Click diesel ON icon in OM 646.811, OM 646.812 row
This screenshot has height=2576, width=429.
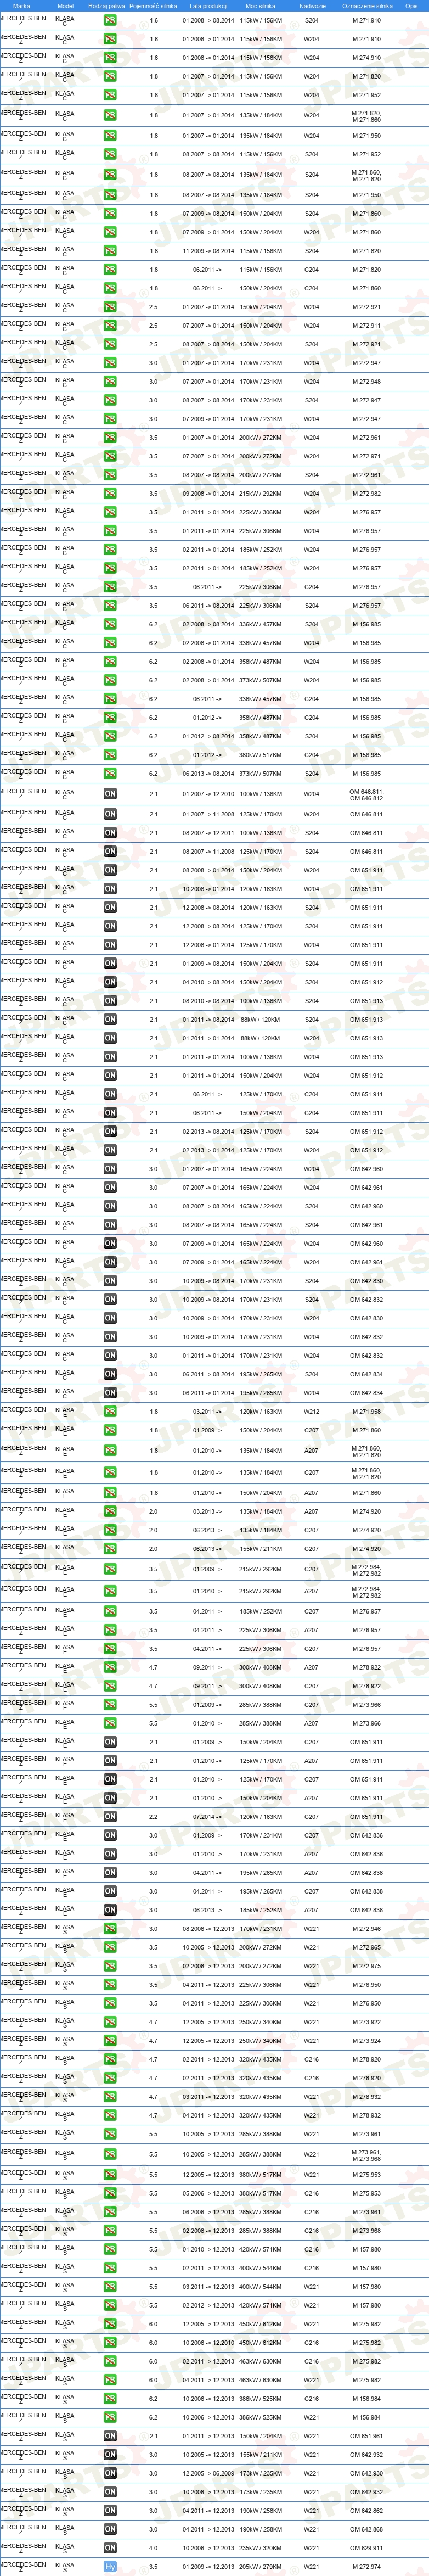(110, 794)
